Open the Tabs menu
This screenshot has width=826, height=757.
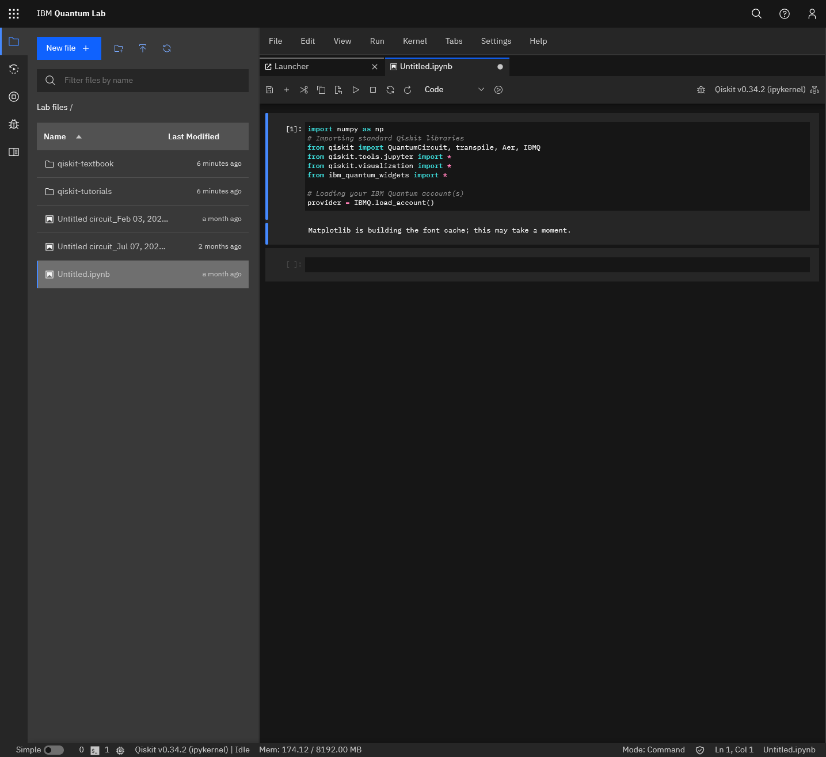coord(454,41)
